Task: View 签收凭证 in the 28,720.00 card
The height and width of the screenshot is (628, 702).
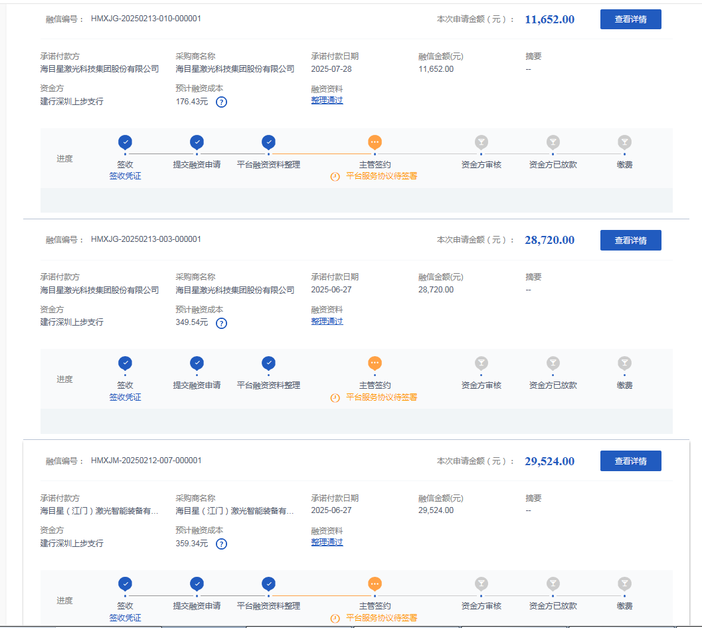Action: pyautogui.click(x=126, y=397)
